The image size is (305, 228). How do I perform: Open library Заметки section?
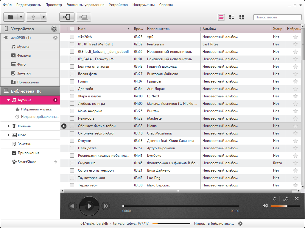pos(30,144)
